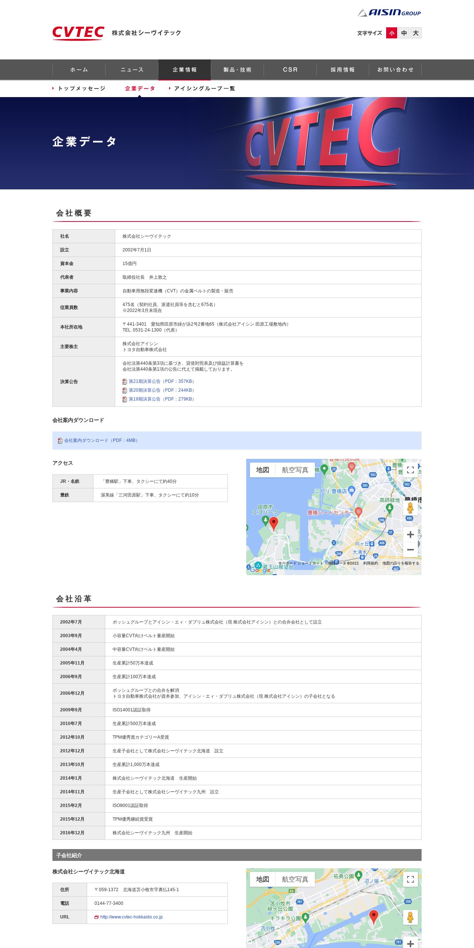
Task: Click 田原市エコパーク green marker on map
Action: click(265, 521)
